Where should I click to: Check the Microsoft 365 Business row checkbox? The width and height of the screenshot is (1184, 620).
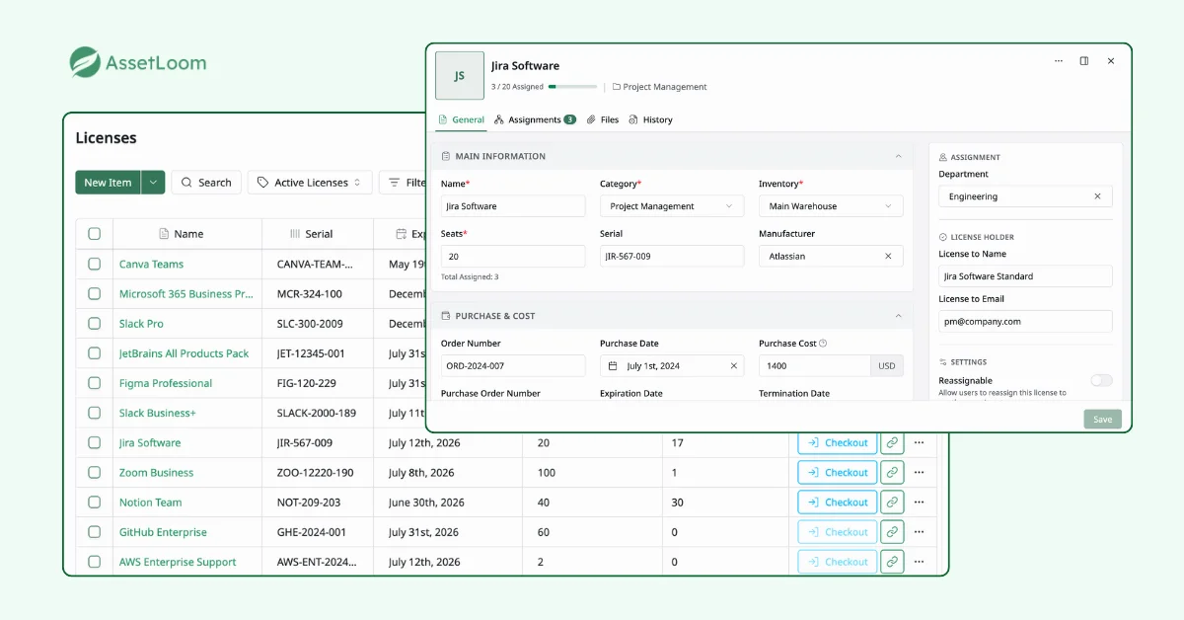(x=95, y=293)
